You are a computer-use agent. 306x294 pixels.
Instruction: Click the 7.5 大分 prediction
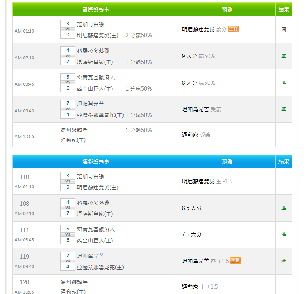point(192,234)
